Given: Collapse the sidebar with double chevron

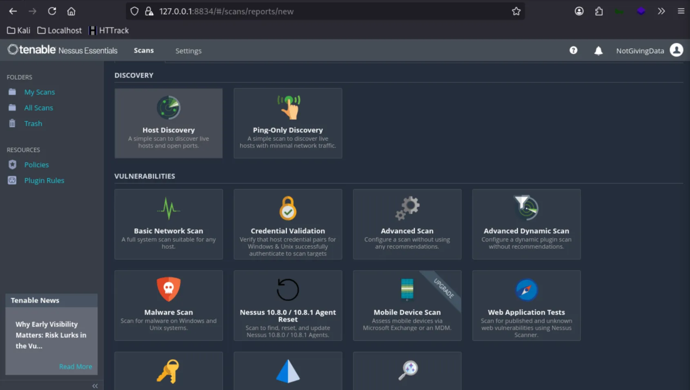Looking at the screenshot, I should [x=95, y=386].
